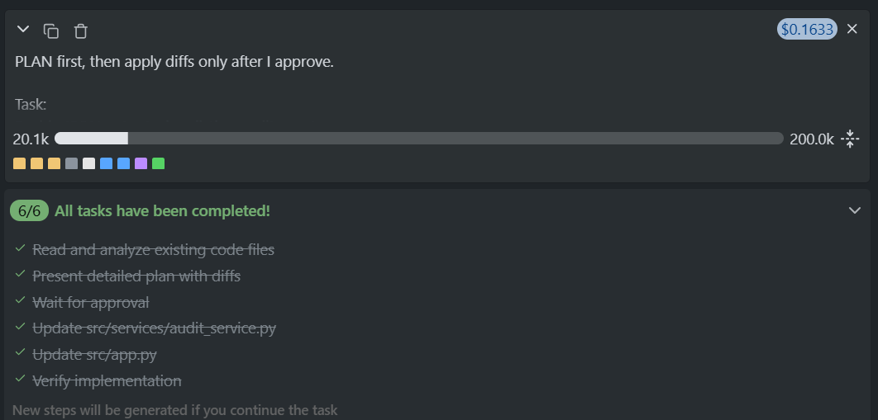The height and width of the screenshot is (420, 878).
Task: Toggle the checkmark beside Verify implementation
Action: [20, 380]
